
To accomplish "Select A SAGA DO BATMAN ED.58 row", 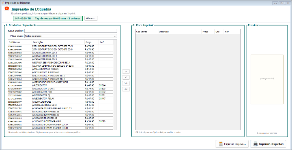I will coord(60,111).
